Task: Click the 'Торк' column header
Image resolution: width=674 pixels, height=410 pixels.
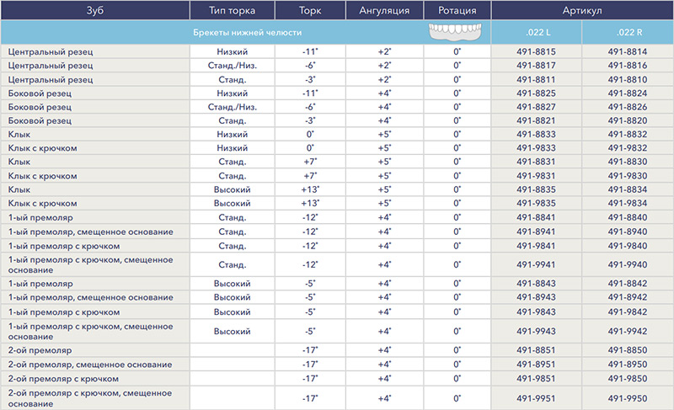Action: [x=310, y=10]
